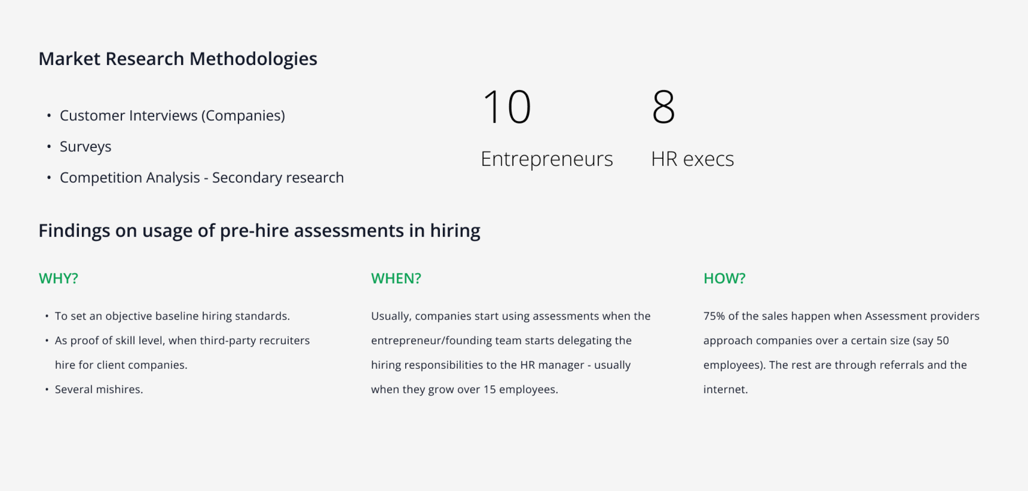Click the Market Research Methodologies heading

(178, 59)
